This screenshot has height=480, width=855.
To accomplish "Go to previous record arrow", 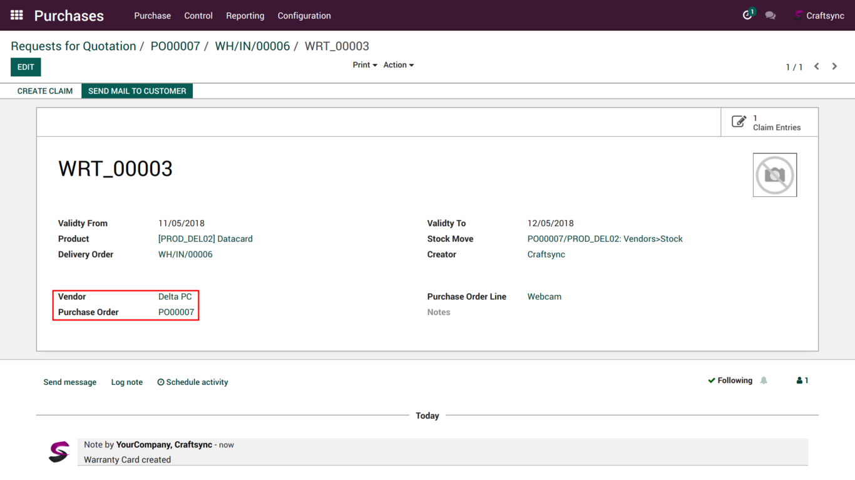I will coord(817,66).
